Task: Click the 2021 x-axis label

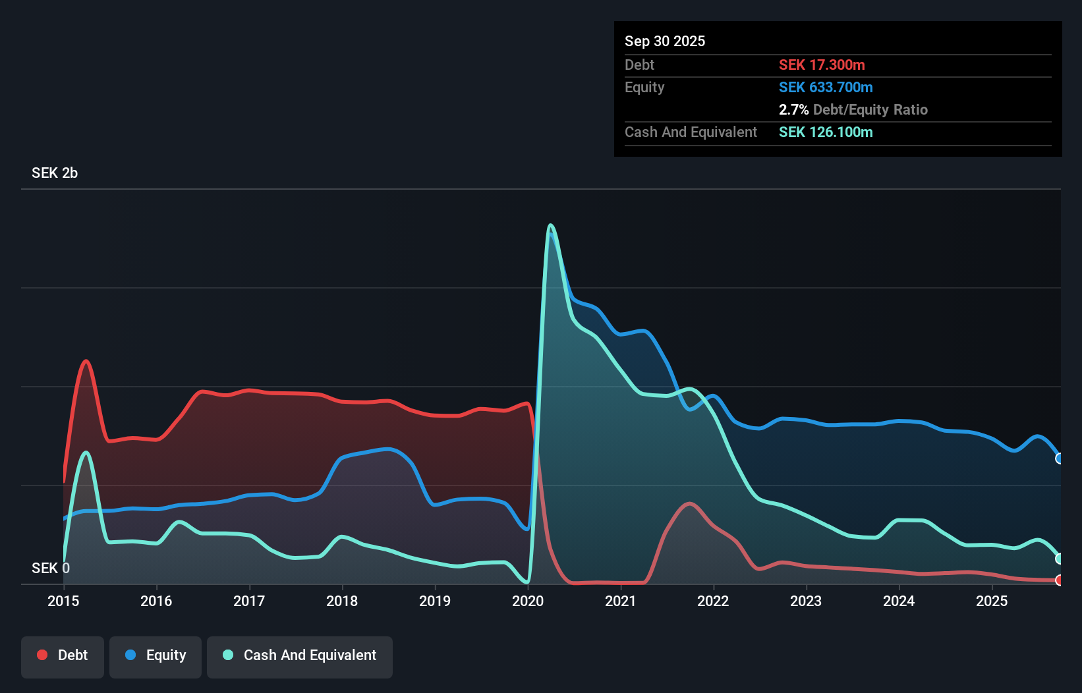Action: click(621, 601)
